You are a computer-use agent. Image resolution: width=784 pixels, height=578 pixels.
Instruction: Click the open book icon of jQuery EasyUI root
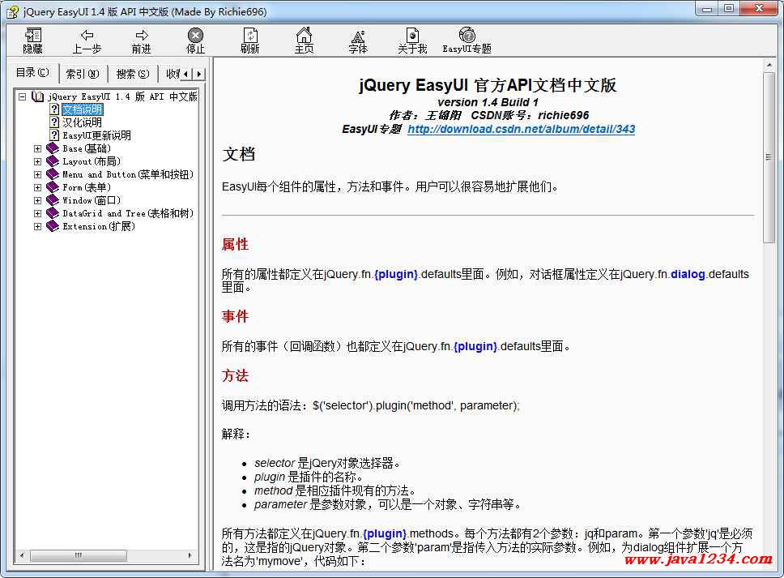tap(37, 96)
